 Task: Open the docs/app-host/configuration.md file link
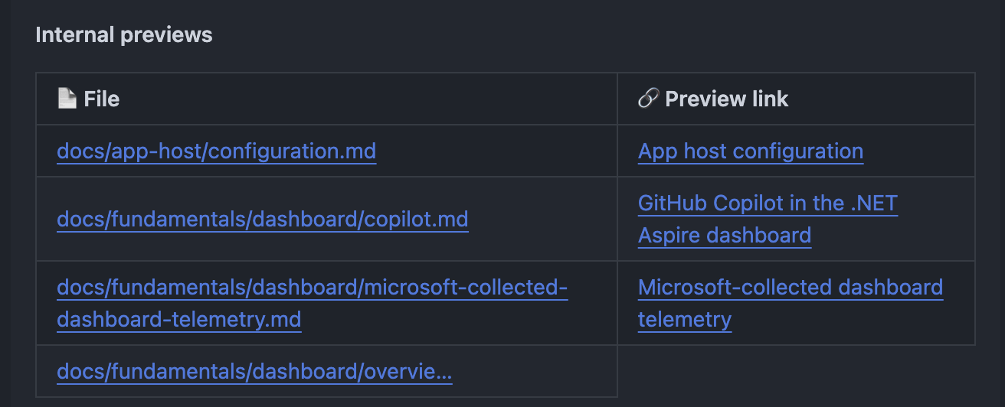217,151
